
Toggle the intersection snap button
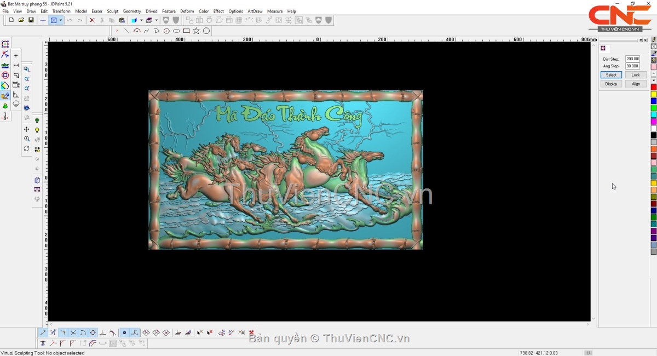[73, 333]
